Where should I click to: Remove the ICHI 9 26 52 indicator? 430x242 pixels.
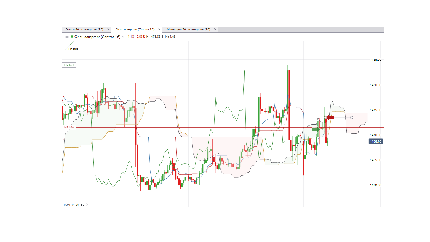point(87,205)
